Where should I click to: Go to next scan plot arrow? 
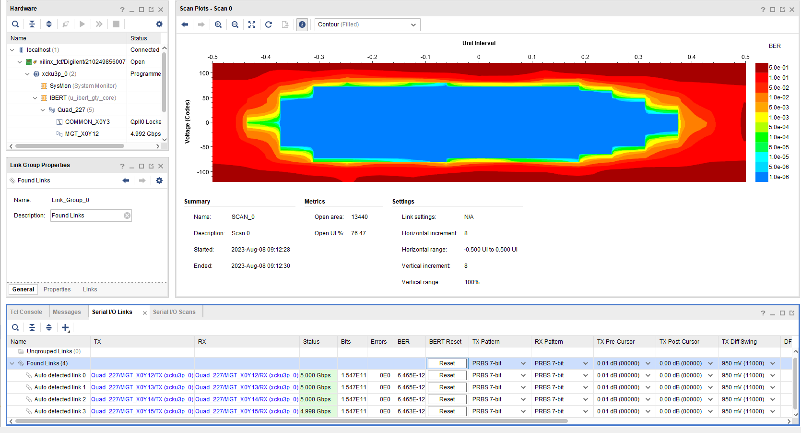pyautogui.click(x=201, y=24)
